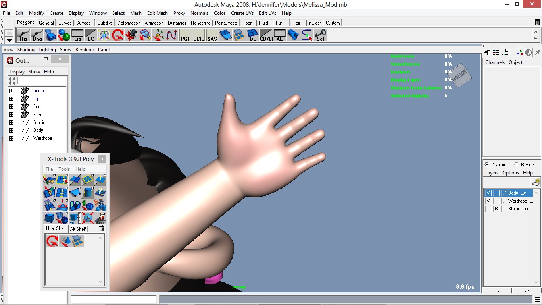
Task: Select the Studio item in the Outliner
Action: pyautogui.click(x=39, y=122)
